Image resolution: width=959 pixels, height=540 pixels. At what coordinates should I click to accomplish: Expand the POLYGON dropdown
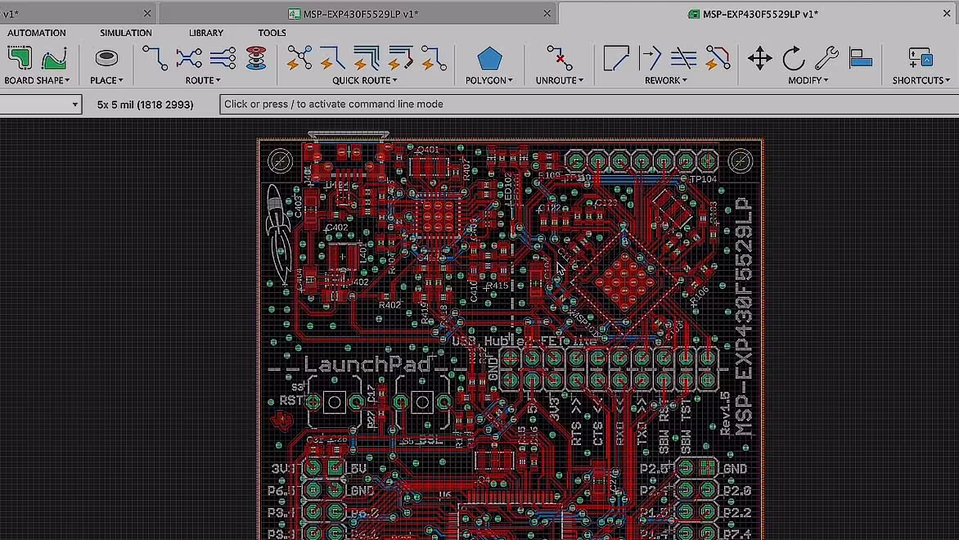tap(489, 80)
